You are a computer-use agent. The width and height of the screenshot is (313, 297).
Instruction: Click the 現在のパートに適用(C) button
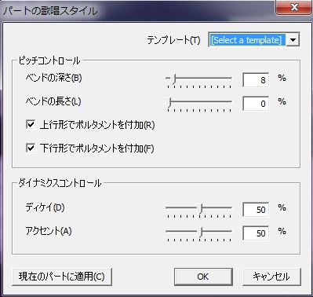(x=62, y=277)
